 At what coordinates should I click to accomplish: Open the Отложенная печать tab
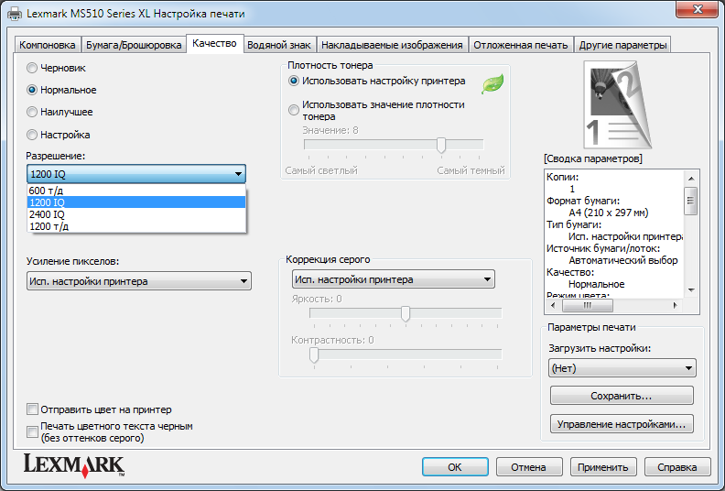[521, 46]
